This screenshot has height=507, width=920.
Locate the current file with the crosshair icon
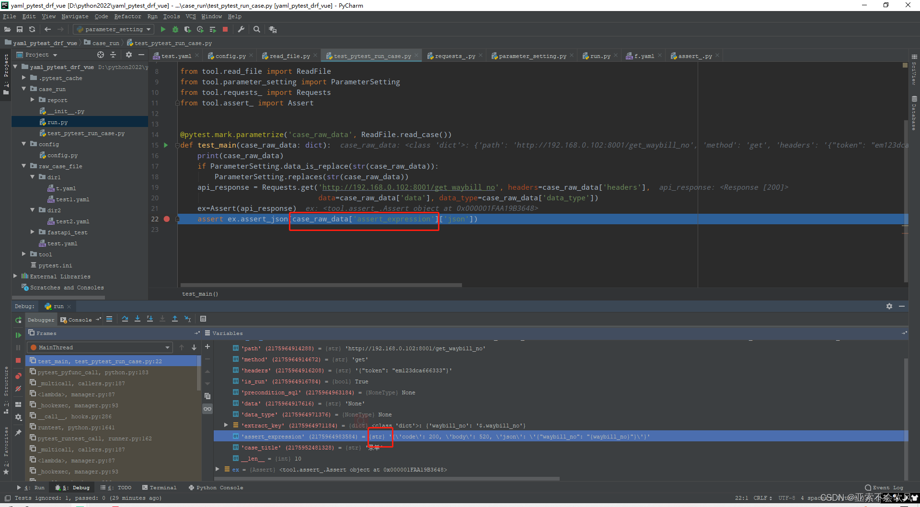101,55
